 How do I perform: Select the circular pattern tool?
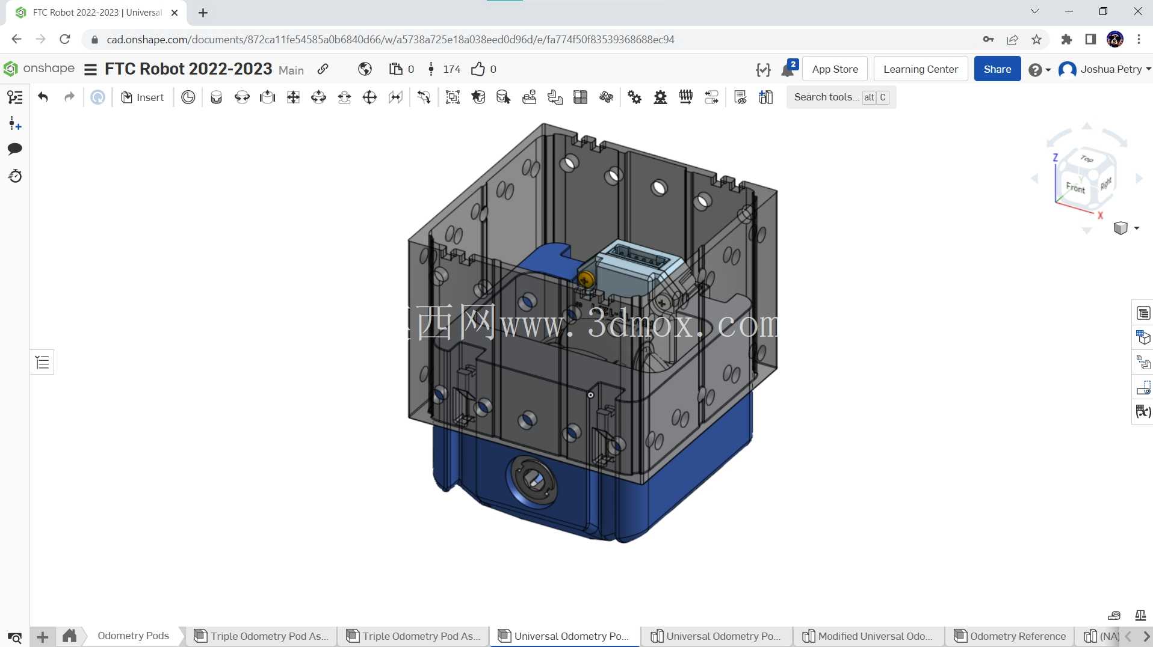click(x=606, y=97)
